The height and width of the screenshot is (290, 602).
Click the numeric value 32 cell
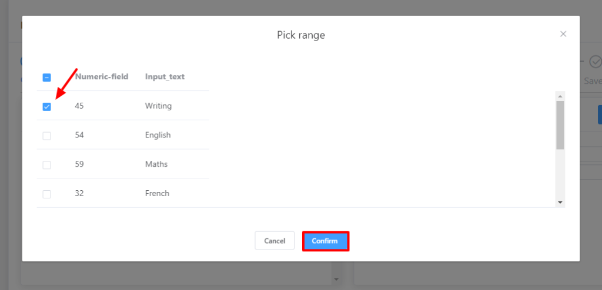(79, 193)
